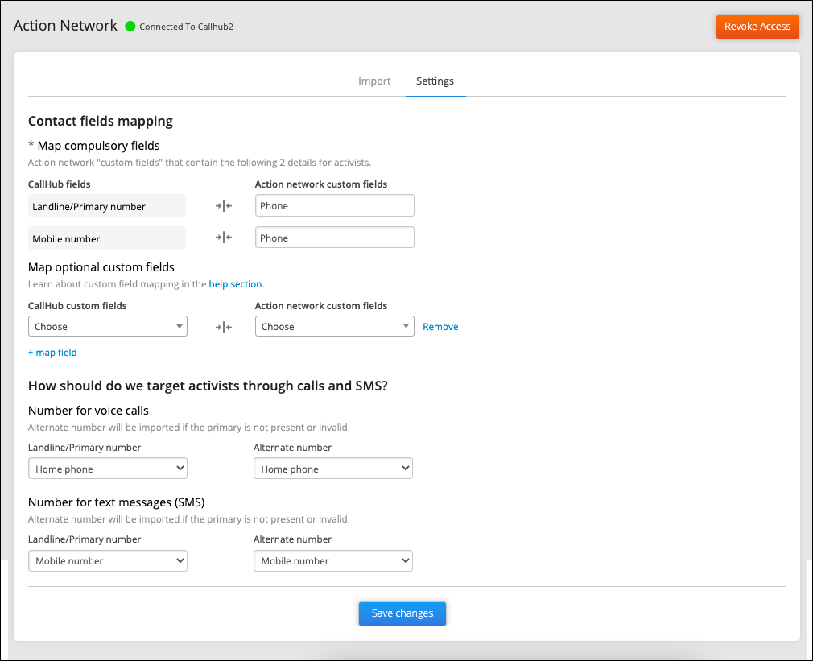The height and width of the screenshot is (661, 813).
Task: Click the Save changes button
Action: tap(402, 613)
